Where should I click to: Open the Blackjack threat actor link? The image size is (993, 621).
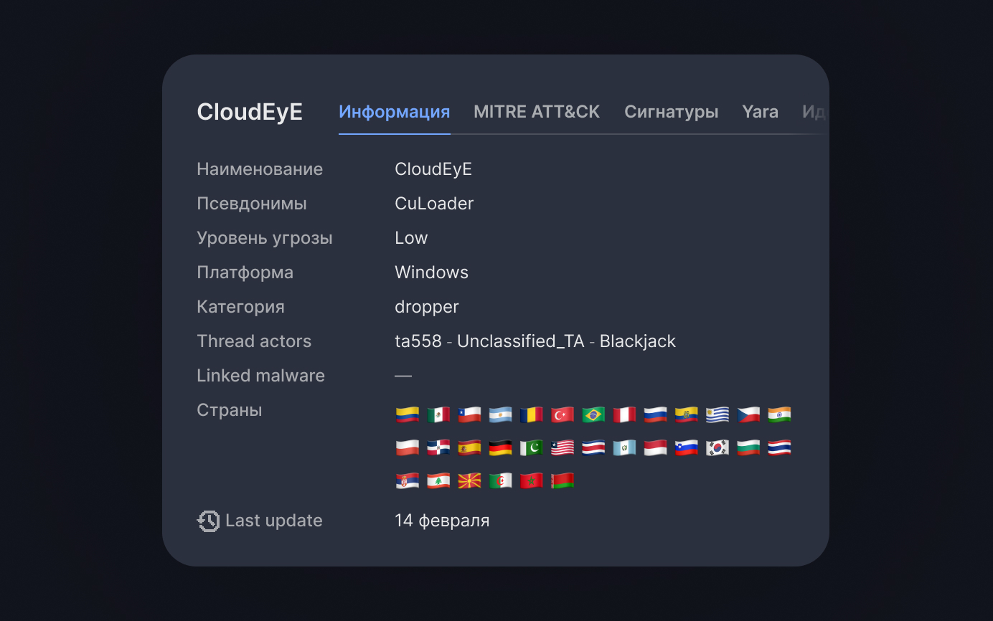point(637,341)
